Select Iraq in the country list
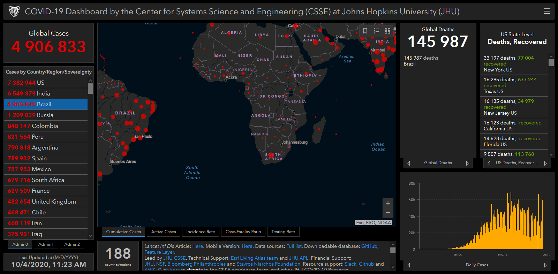Screen dimensions: 558x274 coord(46,234)
